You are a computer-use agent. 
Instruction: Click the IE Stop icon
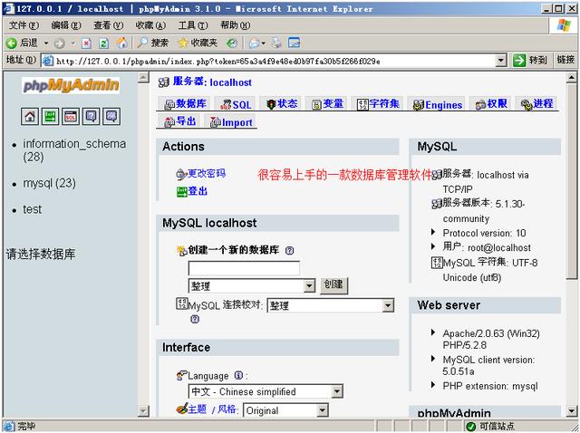tap(86, 43)
